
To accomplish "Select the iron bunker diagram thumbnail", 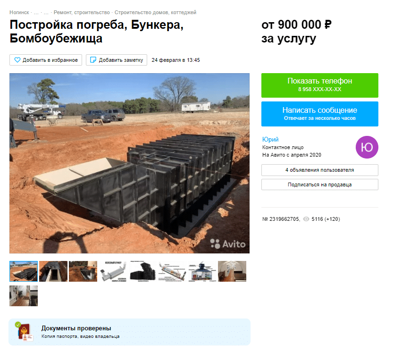I will click(x=113, y=271).
